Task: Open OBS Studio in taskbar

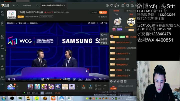Action: tap(12, 98)
